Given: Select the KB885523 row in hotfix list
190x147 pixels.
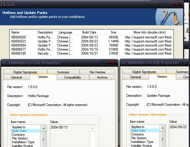Looking at the screenshot, I should [92, 41].
